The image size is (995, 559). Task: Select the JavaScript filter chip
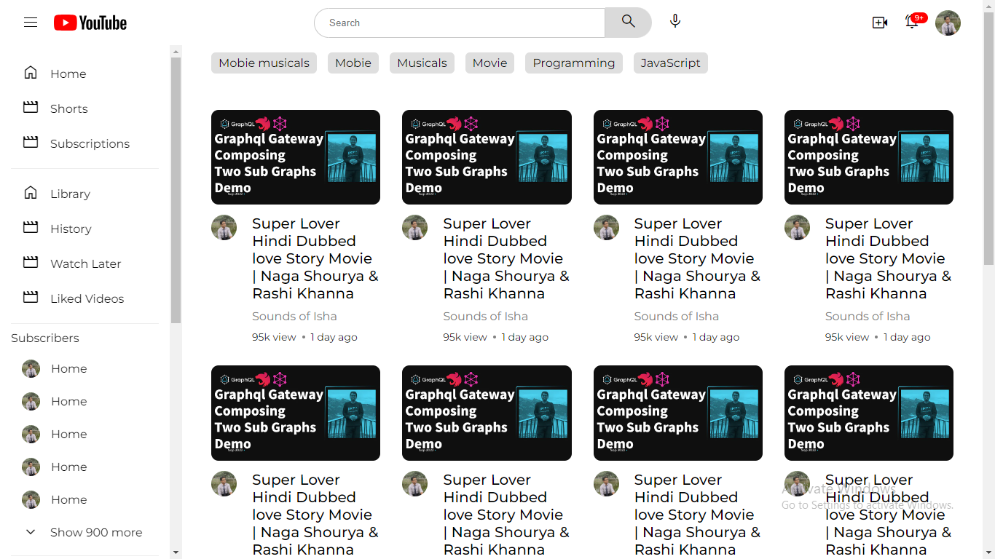[670, 63]
